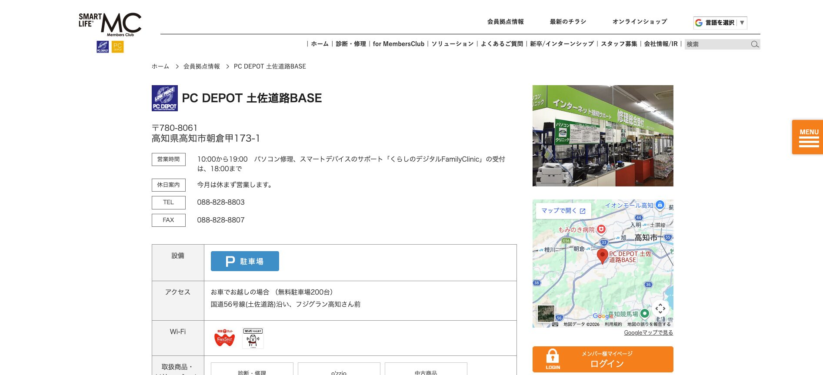Click the Google logo on the map
Viewport: 823px width, 375px height.
(x=603, y=316)
